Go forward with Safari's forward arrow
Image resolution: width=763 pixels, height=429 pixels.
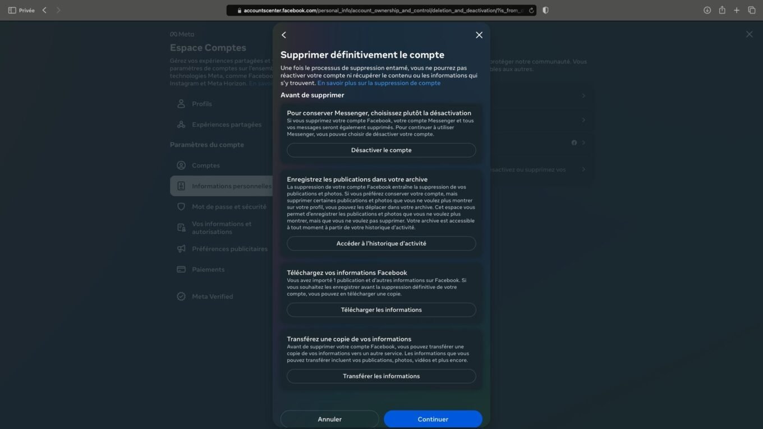pos(58,10)
